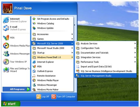
Task: Click the Tour Windows XP label
Action: 18,62
